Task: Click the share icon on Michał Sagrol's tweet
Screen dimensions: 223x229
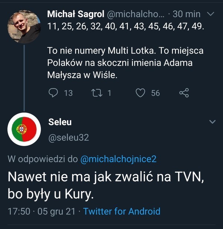Action: click(x=184, y=93)
